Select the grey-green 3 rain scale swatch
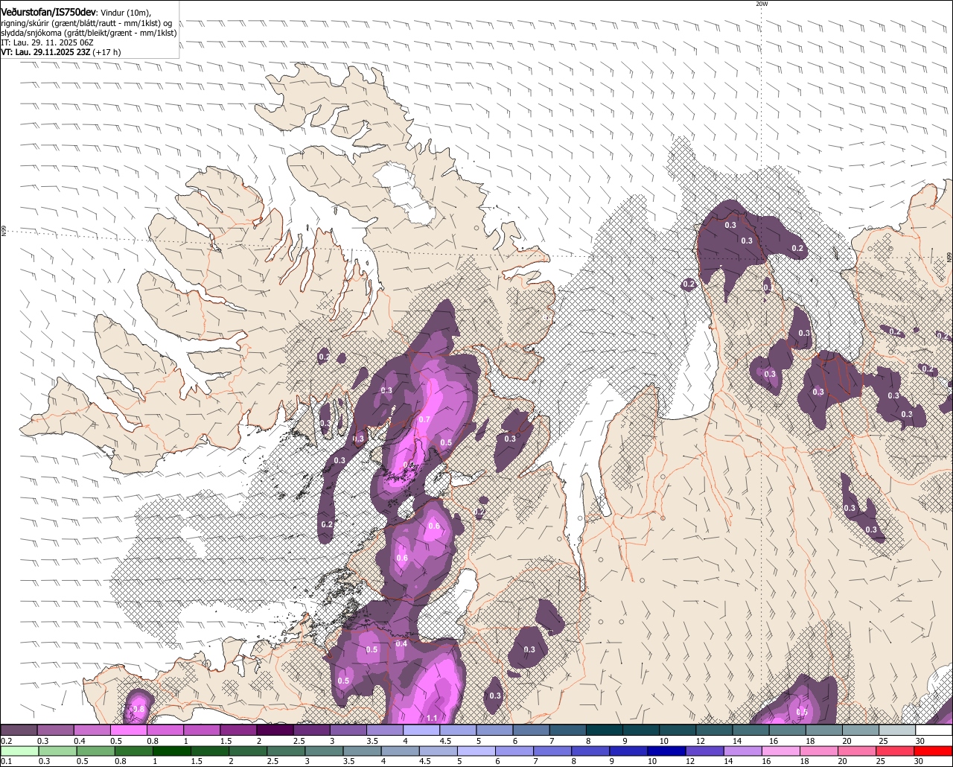 click(324, 751)
